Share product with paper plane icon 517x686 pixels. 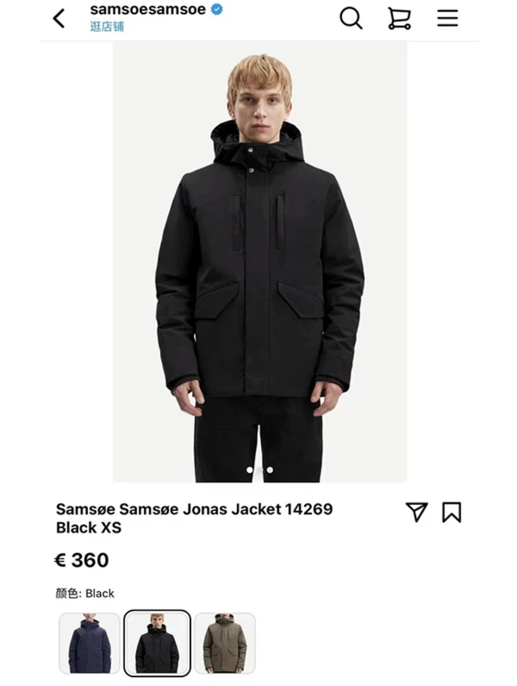point(417,512)
